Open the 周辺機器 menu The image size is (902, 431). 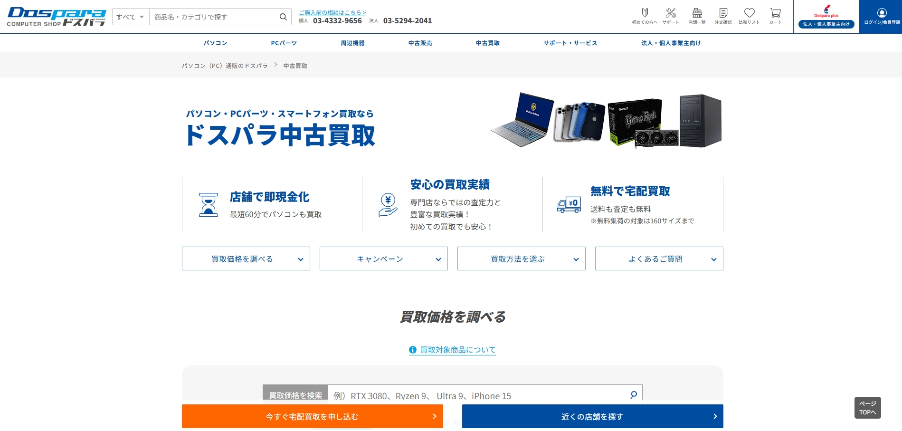(352, 43)
